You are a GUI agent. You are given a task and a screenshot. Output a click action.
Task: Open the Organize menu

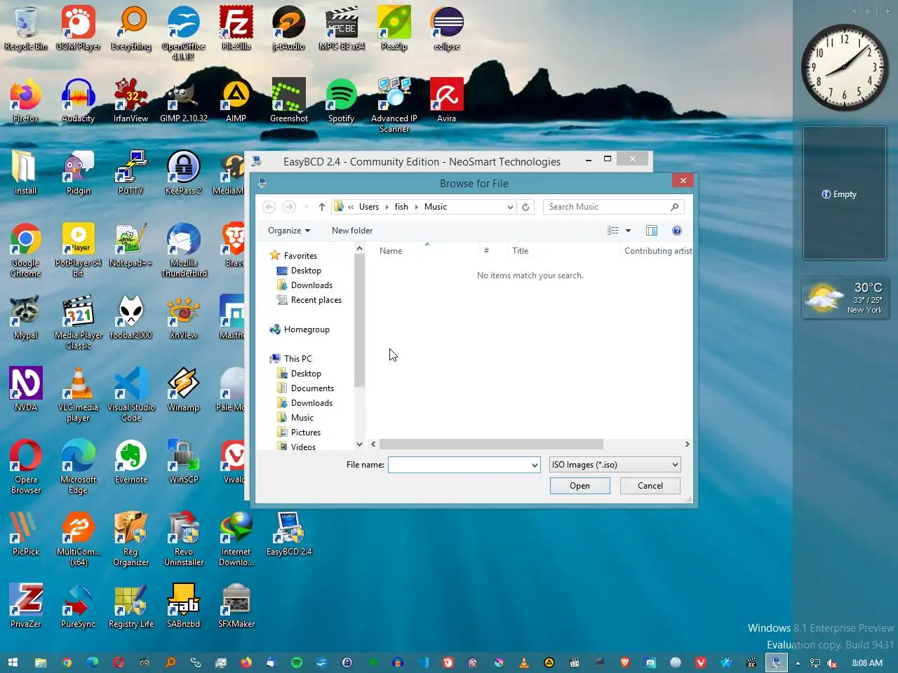289,231
